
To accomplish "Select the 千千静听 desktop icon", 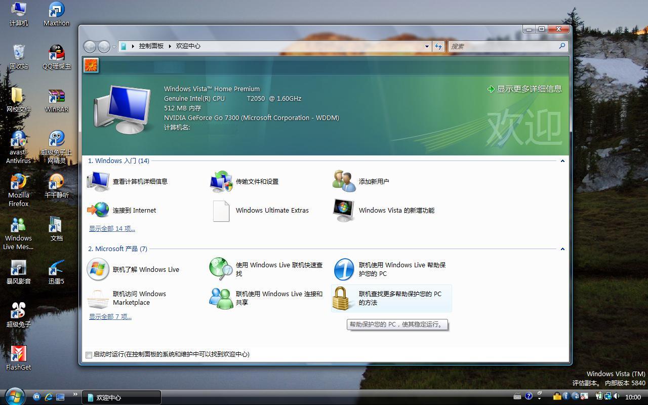I will click(x=56, y=186).
